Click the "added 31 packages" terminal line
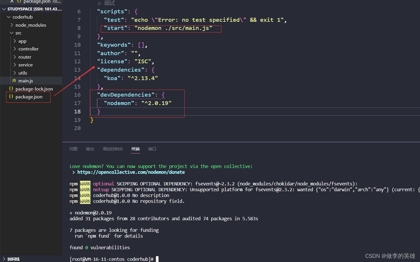The width and height of the screenshot is (420, 262). (x=164, y=218)
